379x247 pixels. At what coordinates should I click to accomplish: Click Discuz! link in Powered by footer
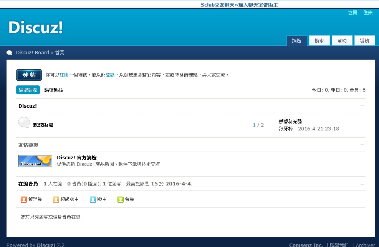click(x=46, y=245)
